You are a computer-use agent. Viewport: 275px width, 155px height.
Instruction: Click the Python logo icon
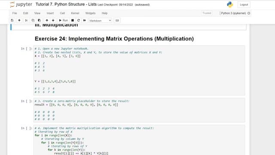coord(230,5)
